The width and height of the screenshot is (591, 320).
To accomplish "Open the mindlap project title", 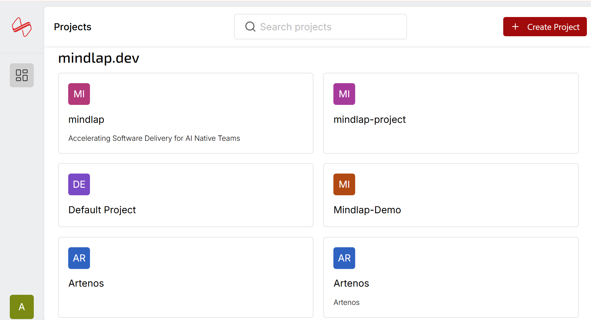I will tap(86, 120).
